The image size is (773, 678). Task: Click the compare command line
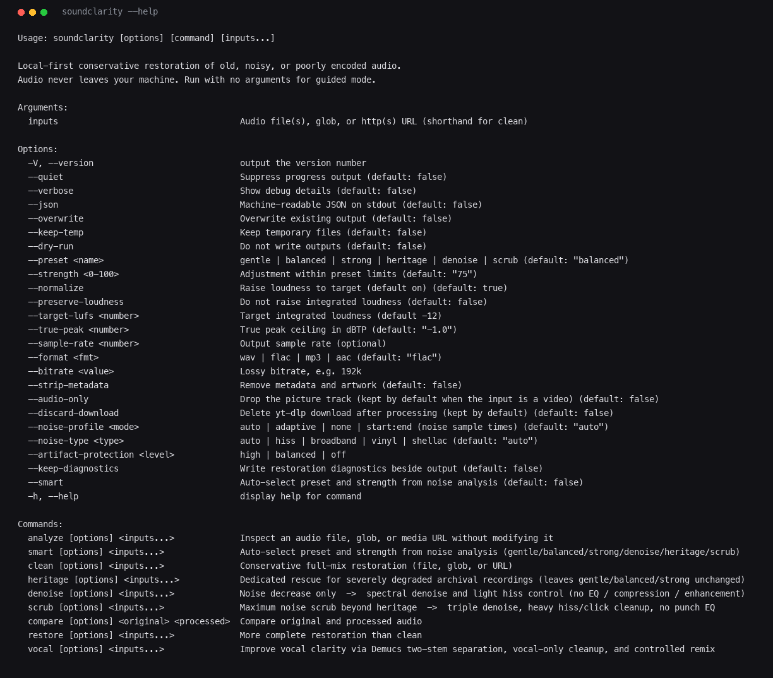tap(129, 621)
